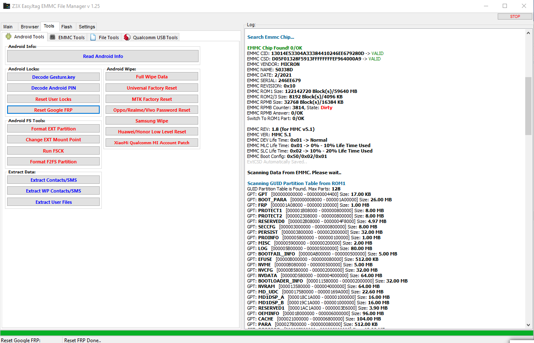Click the 'EMMC Chip Found! 0/OK' line
The width and height of the screenshot is (534, 343).
(275, 48)
